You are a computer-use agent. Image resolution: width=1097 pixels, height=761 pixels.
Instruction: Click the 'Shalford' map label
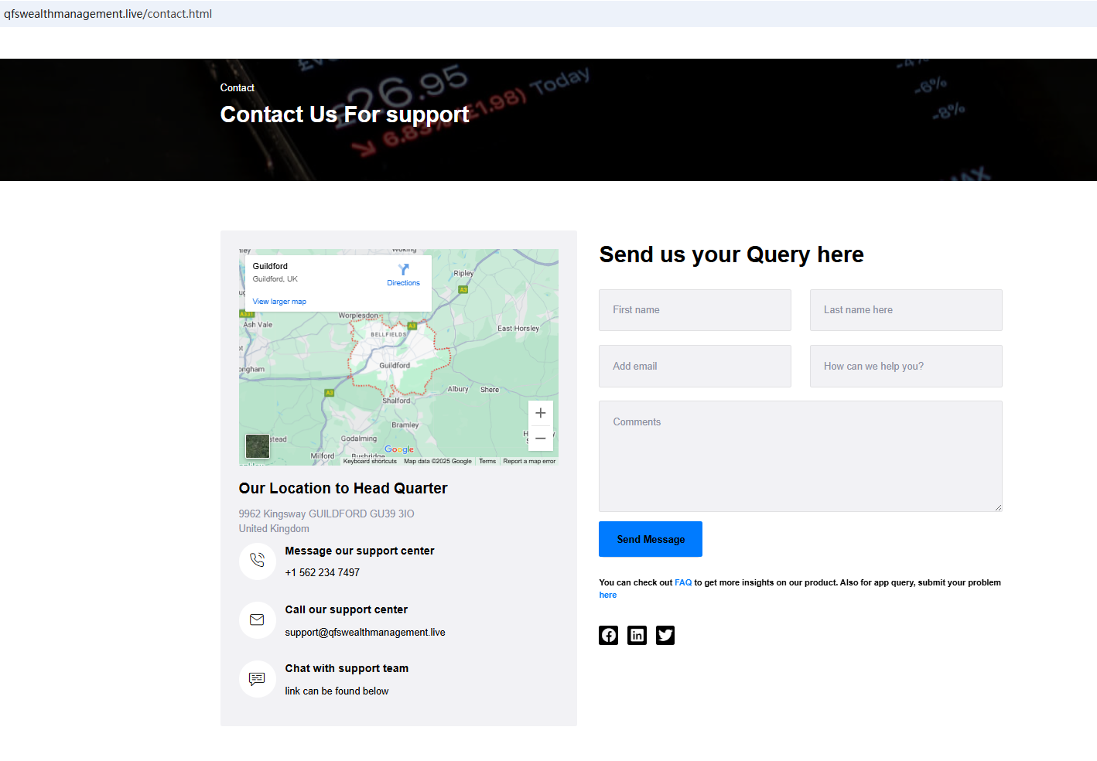396,401
